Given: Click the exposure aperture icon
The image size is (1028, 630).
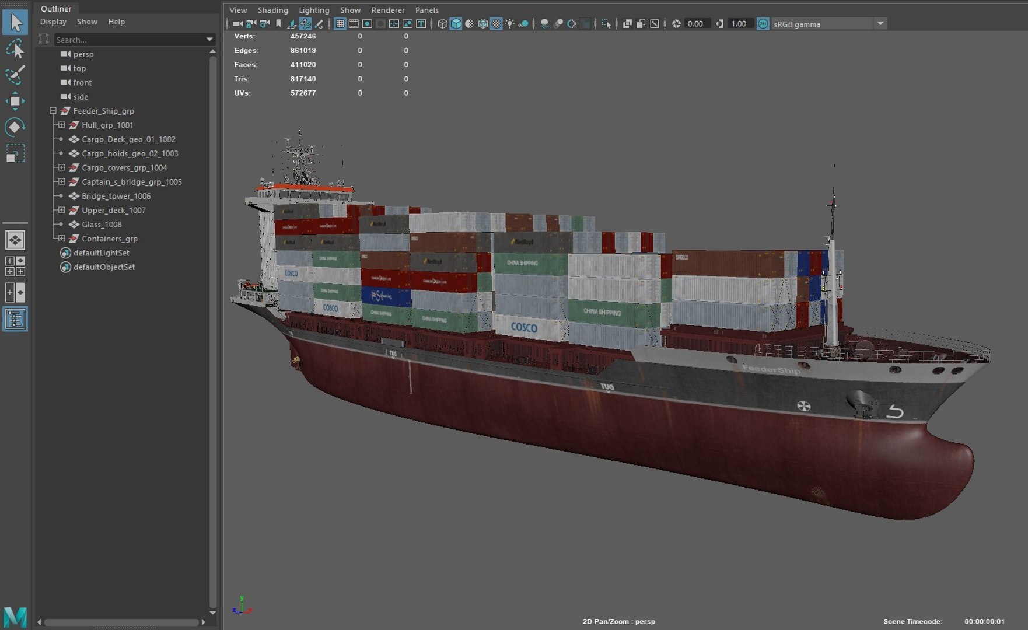Looking at the screenshot, I should (676, 24).
